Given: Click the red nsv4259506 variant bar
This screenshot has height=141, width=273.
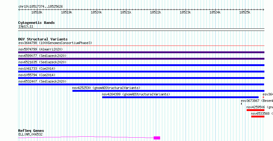Looking at the screenshot, I should [256, 110].
